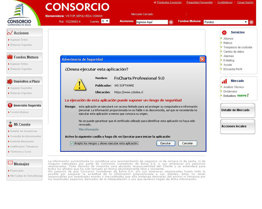Select Ingresar Orden under Acciones
262x209 pixels.
pyautogui.click(x=19, y=40)
